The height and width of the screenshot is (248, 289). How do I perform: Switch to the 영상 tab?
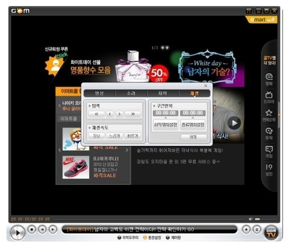click(x=100, y=94)
